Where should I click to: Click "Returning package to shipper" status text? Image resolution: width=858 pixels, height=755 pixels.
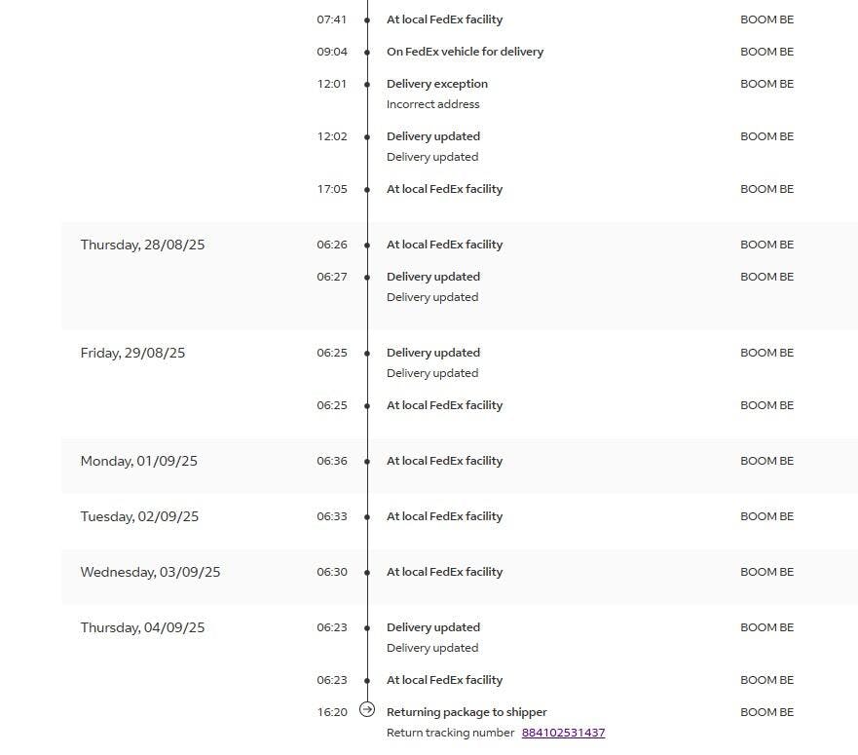[466, 712]
